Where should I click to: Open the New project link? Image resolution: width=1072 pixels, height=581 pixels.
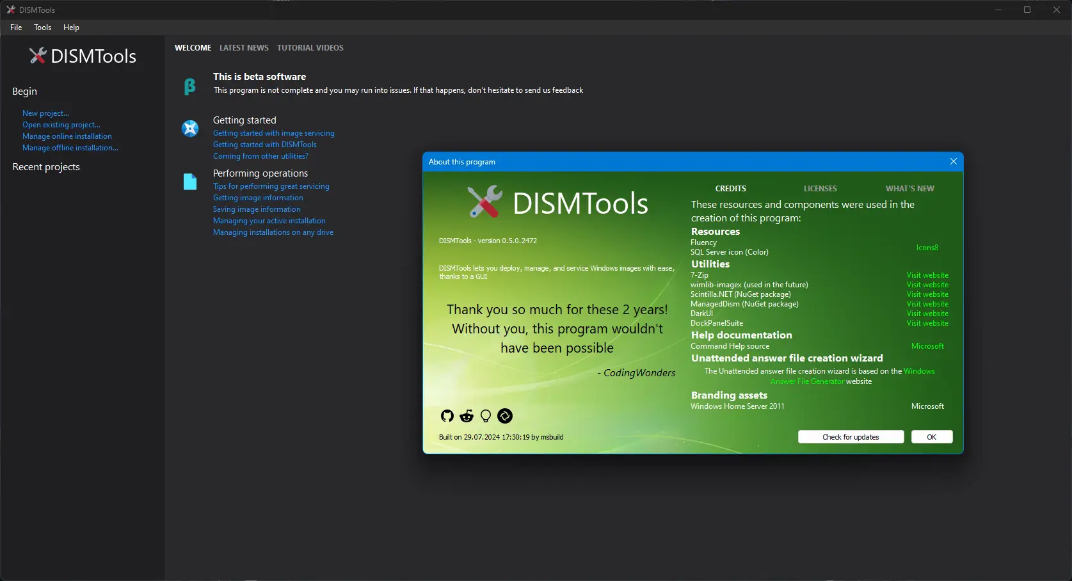coord(45,113)
